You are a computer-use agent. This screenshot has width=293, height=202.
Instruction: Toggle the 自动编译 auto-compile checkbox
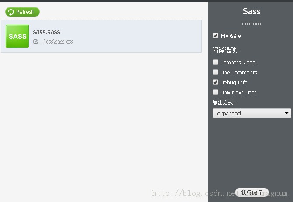pos(215,36)
